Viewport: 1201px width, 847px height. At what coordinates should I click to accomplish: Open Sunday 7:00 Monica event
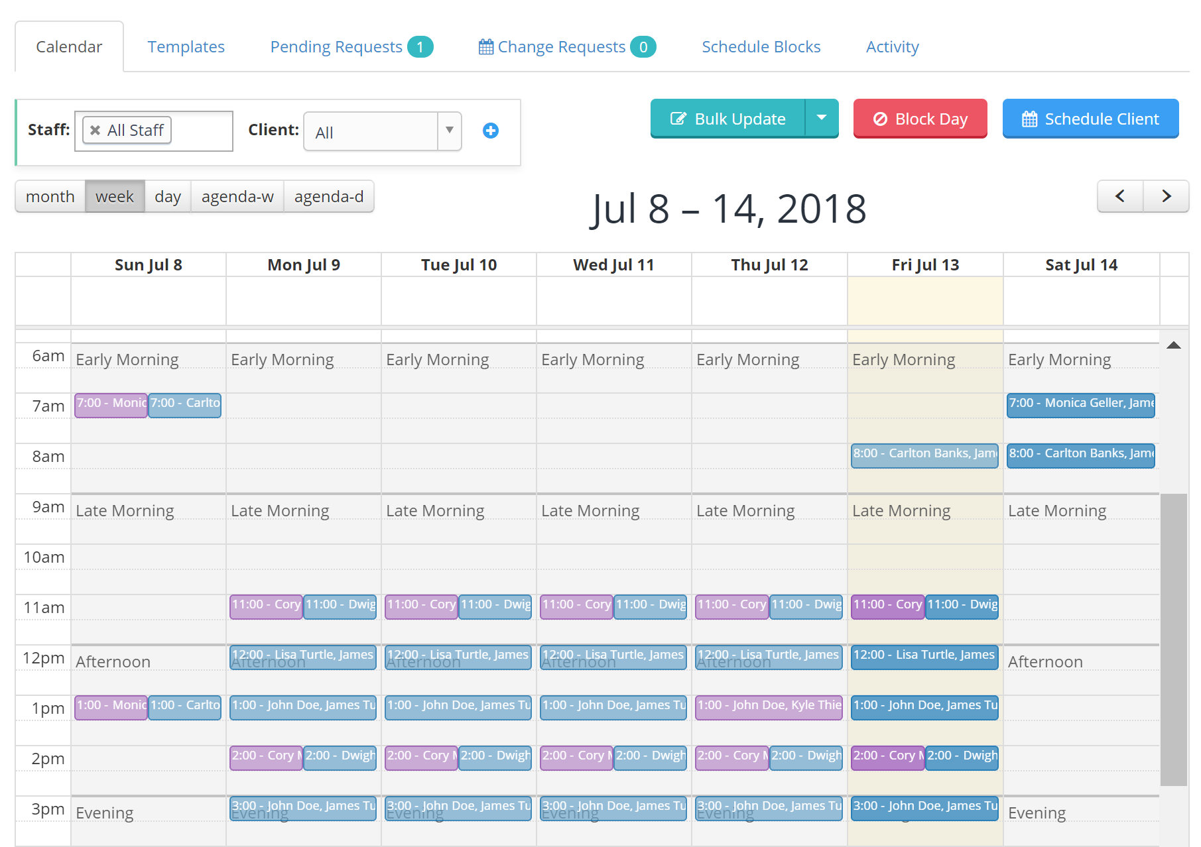point(111,405)
